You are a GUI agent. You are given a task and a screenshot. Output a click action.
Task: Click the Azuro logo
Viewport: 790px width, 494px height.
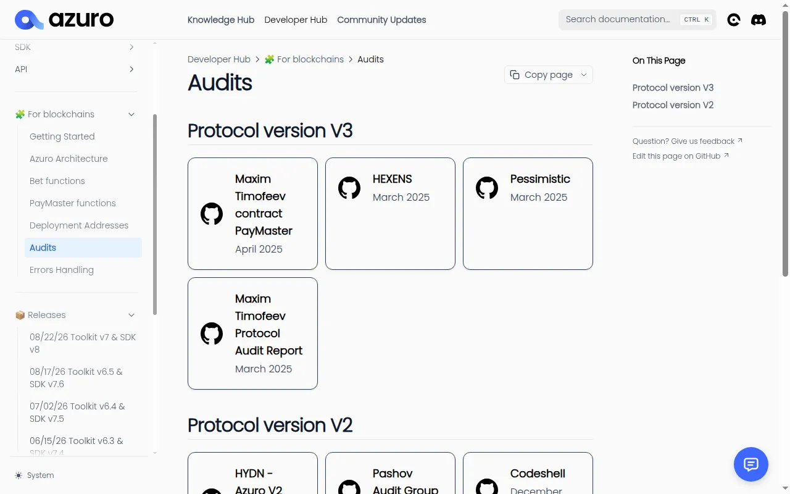pos(64,20)
